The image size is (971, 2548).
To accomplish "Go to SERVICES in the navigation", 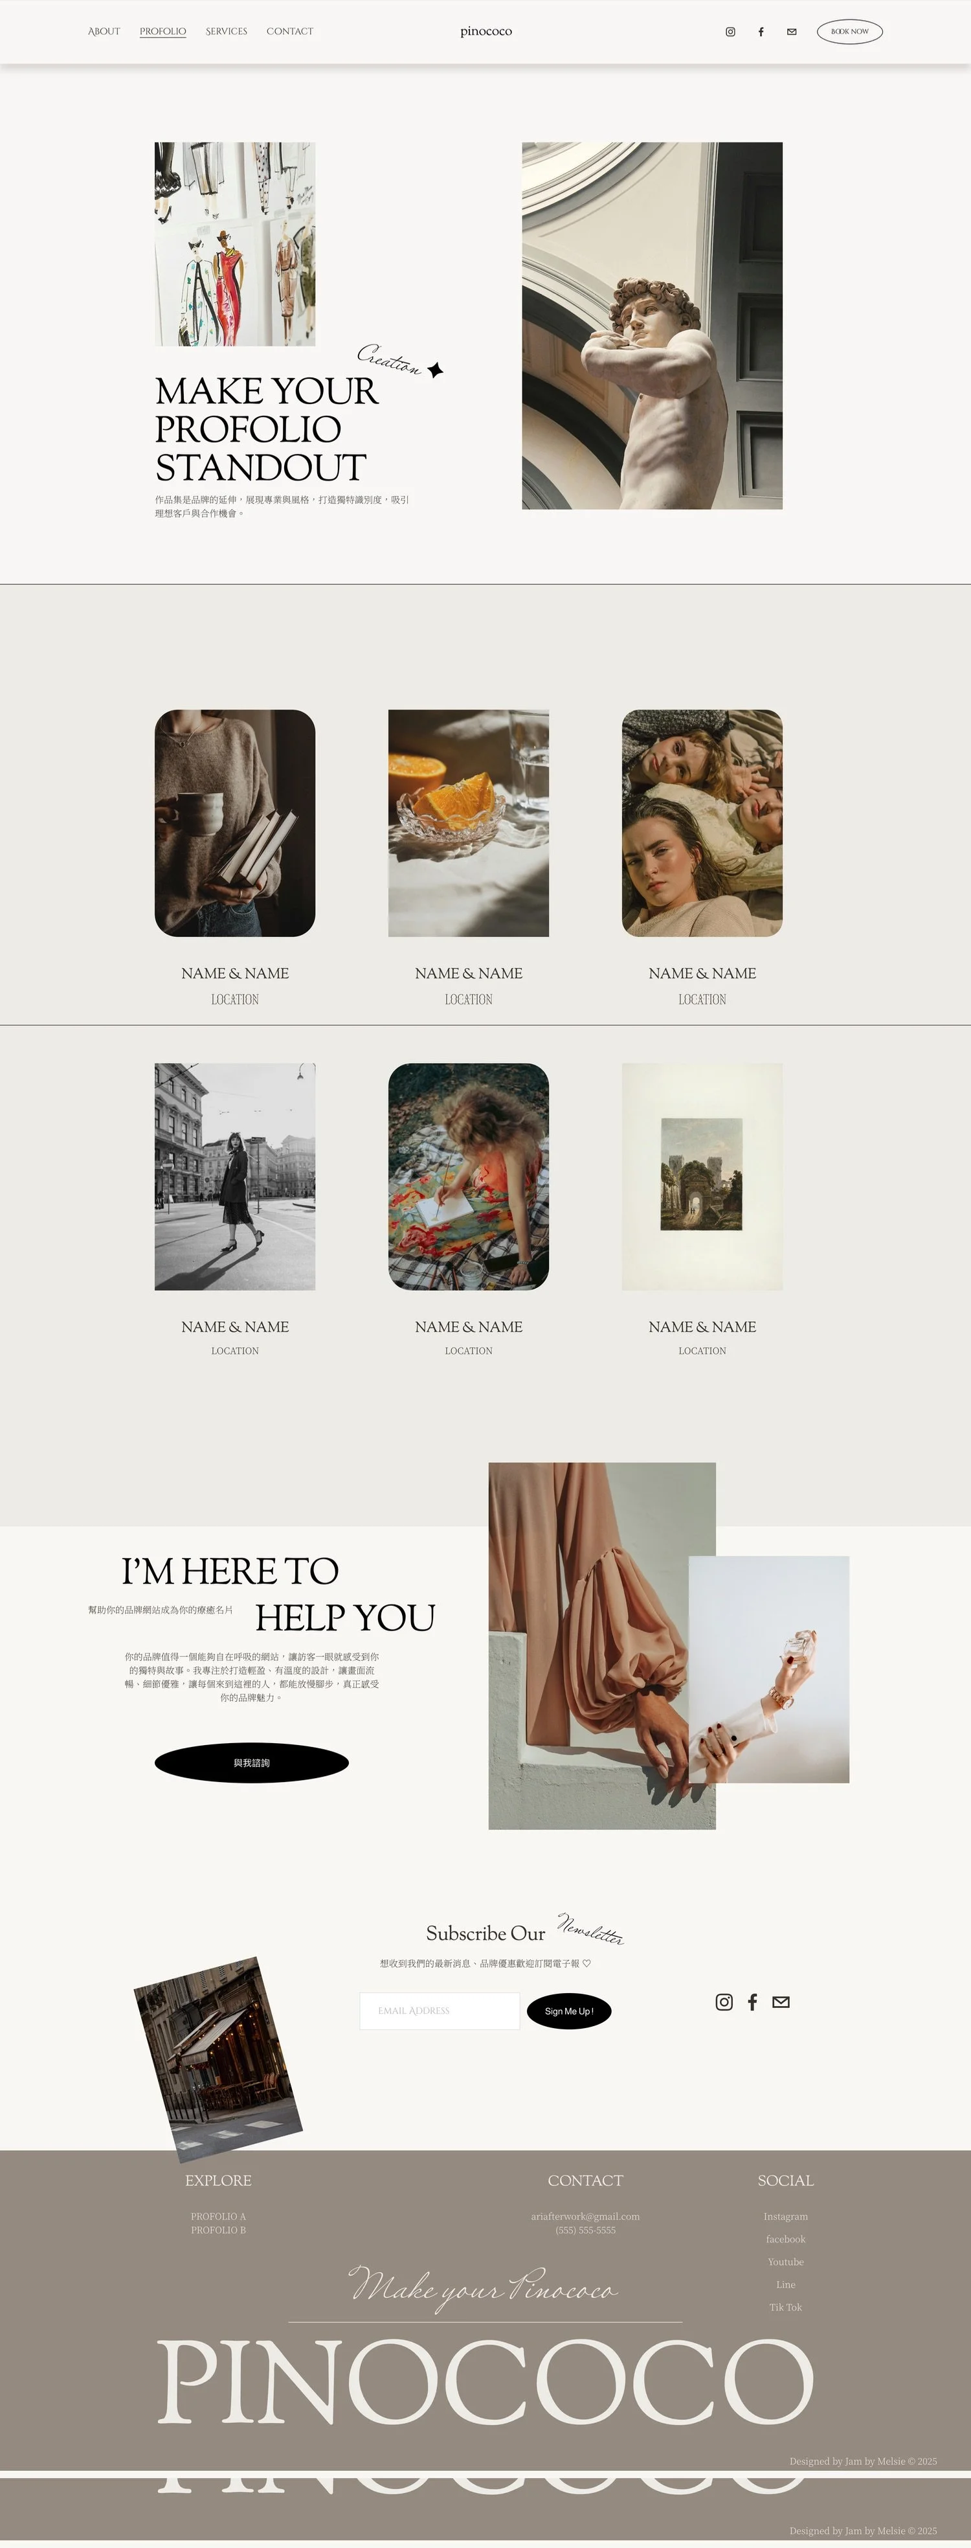I will [x=227, y=32].
